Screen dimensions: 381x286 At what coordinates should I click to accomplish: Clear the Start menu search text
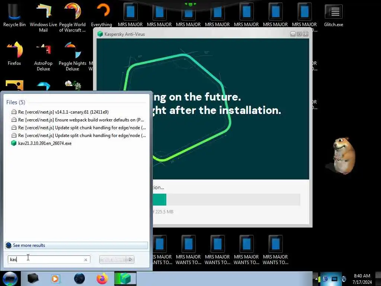click(86, 260)
